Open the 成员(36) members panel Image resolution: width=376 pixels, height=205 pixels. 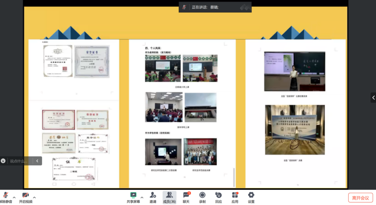point(169,195)
